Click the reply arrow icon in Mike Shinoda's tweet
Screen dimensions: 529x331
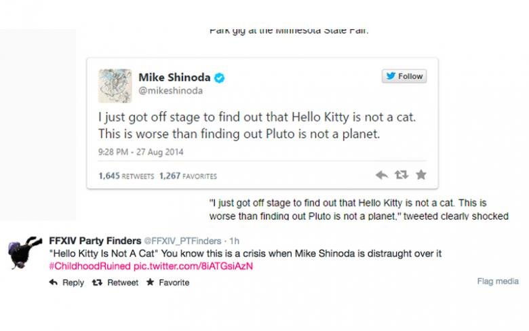pyautogui.click(x=382, y=175)
